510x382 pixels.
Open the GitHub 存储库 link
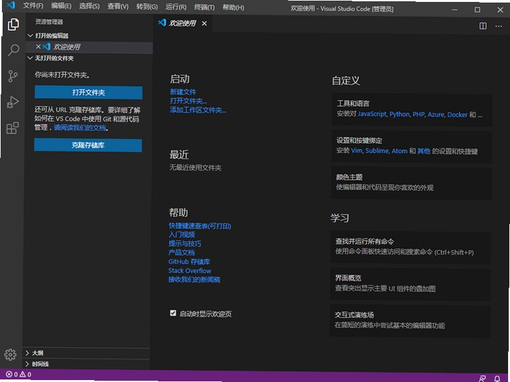189,262
